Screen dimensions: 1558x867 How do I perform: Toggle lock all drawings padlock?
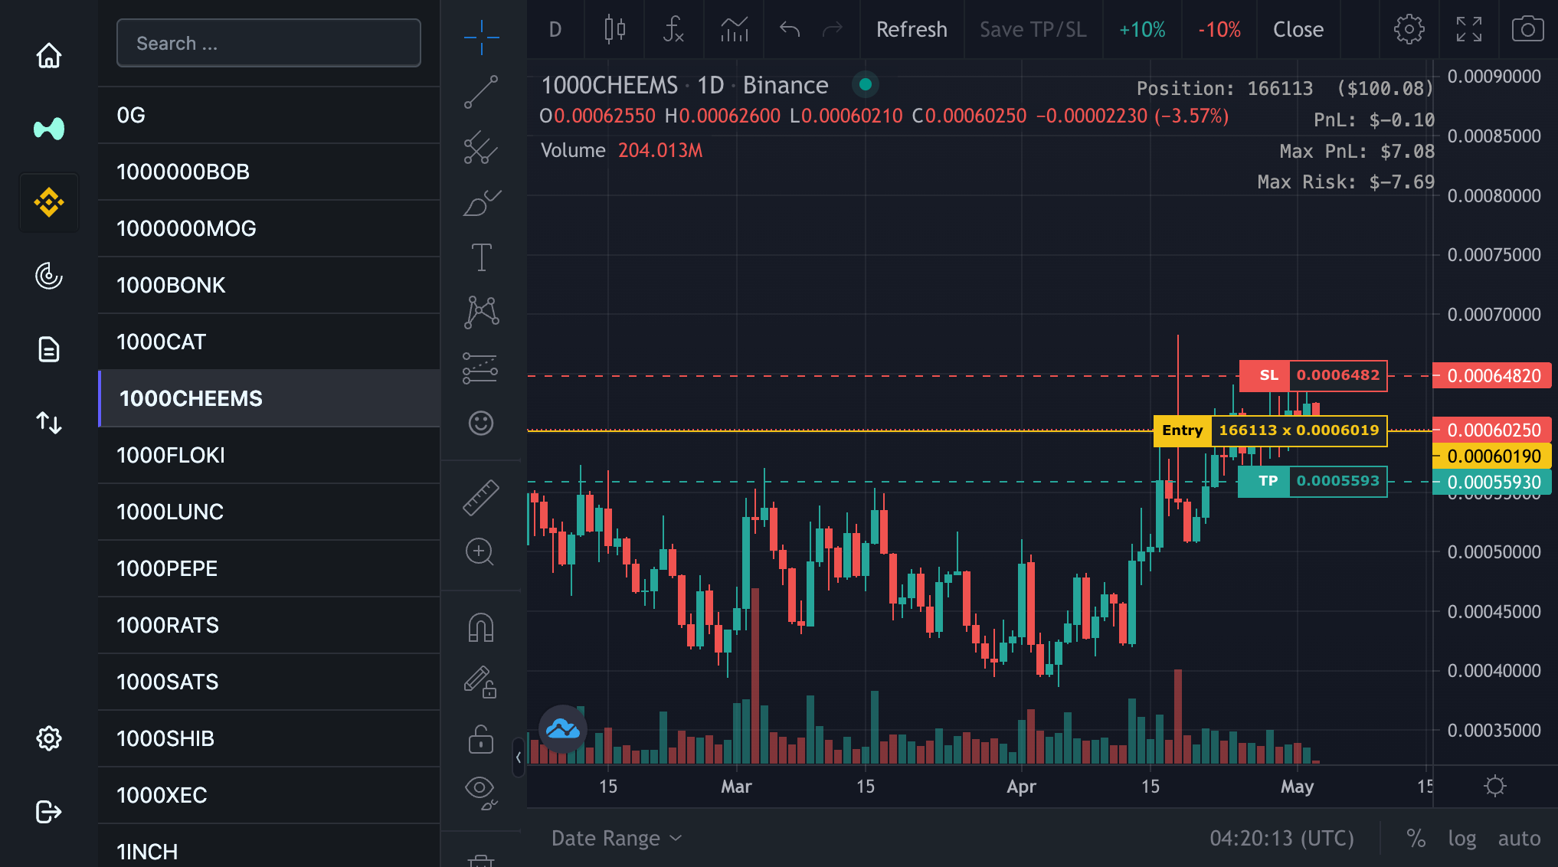(x=481, y=739)
